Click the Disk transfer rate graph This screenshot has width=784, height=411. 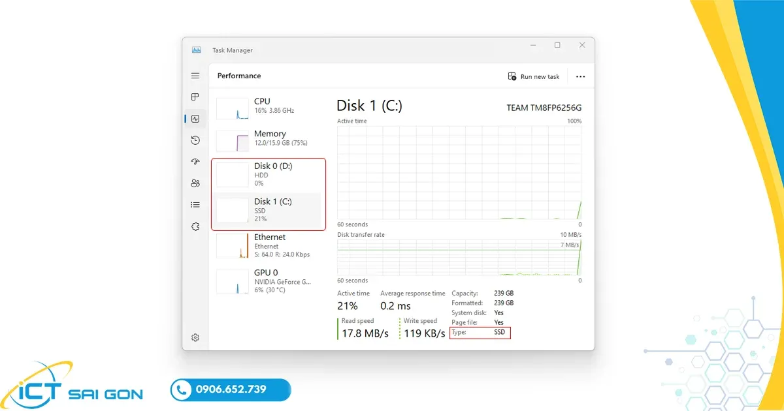coord(457,258)
